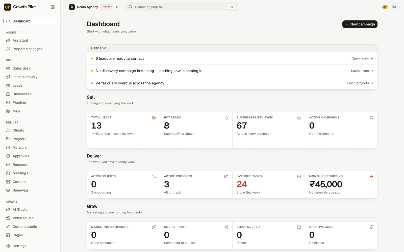The width and height of the screenshot is (404, 252).
Task: Follow the Open projects link
Action: (360, 83)
